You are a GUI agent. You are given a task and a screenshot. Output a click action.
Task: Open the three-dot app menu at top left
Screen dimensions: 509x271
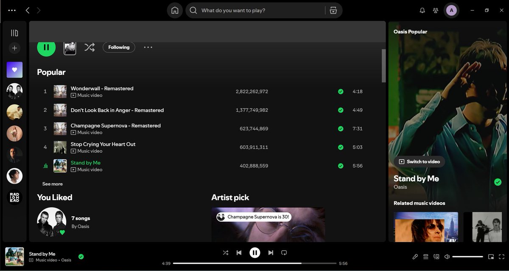coord(12,10)
